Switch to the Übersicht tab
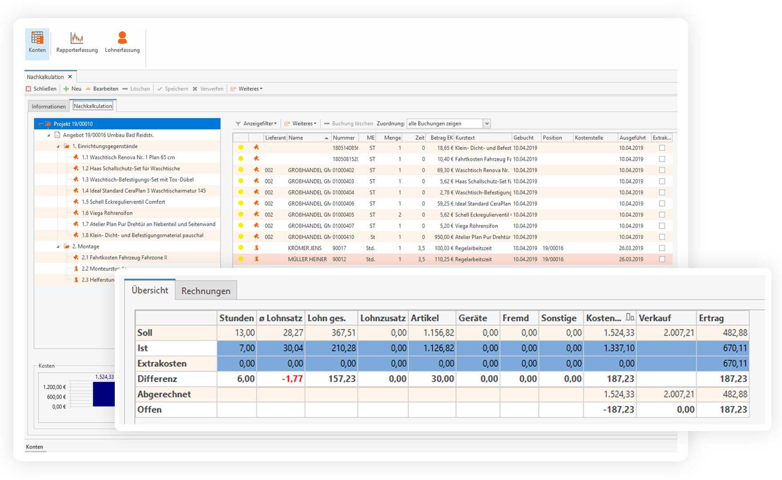The image size is (782, 480). click(x=150, y=290)
